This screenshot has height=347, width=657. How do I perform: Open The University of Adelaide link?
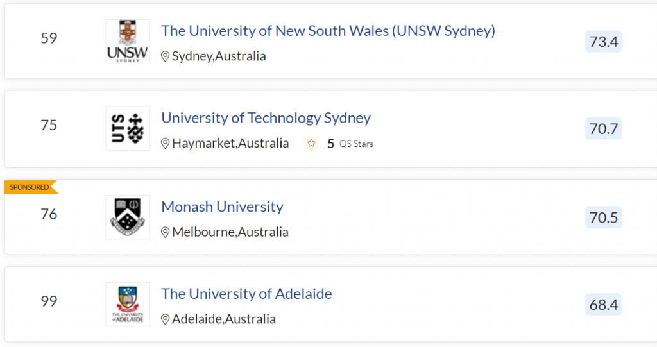[246, 294]
